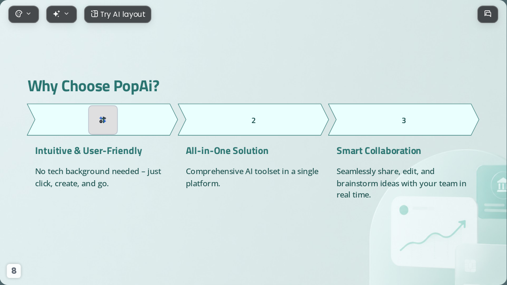Expand the palette dropdown chevron
The image size is (507, 285).
29,14
